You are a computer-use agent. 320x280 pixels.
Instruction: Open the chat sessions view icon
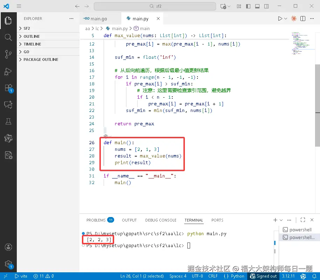[8, 105]
